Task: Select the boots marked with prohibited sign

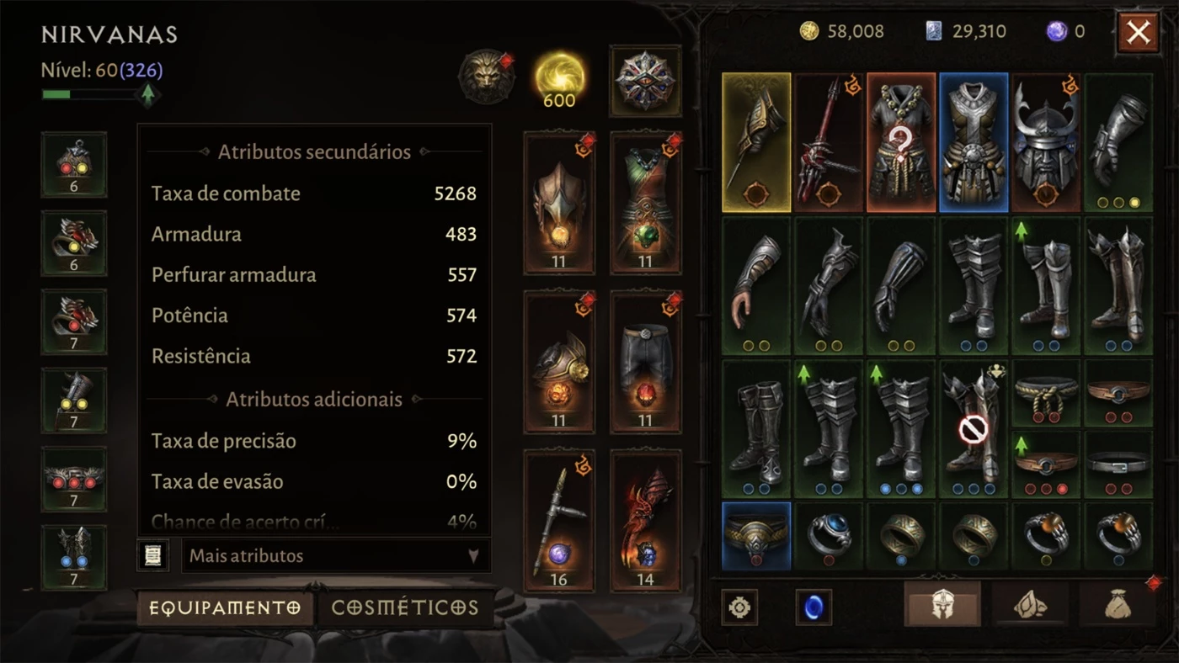Action: tap(974, 429)
